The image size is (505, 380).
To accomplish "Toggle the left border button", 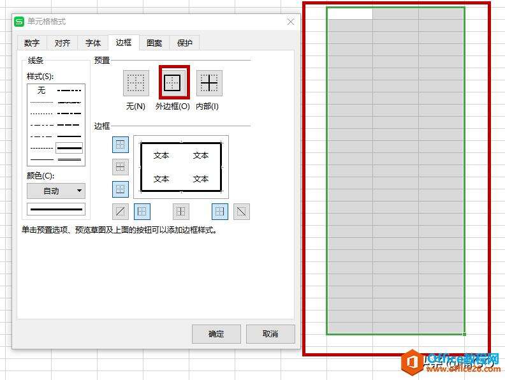I will point(142,212).
